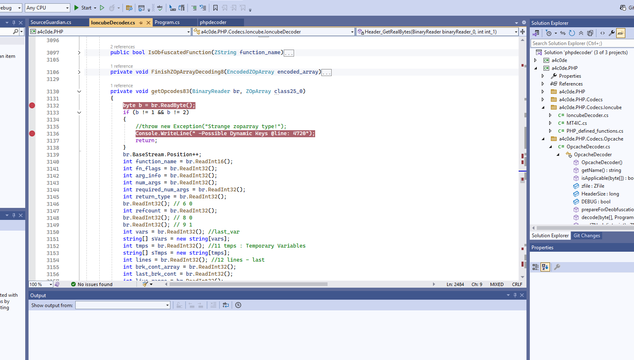Open PHP_defined_functions.cs from Solution Explorer
The width and height of the screenshot is (634, 360).
click(594, 131)
